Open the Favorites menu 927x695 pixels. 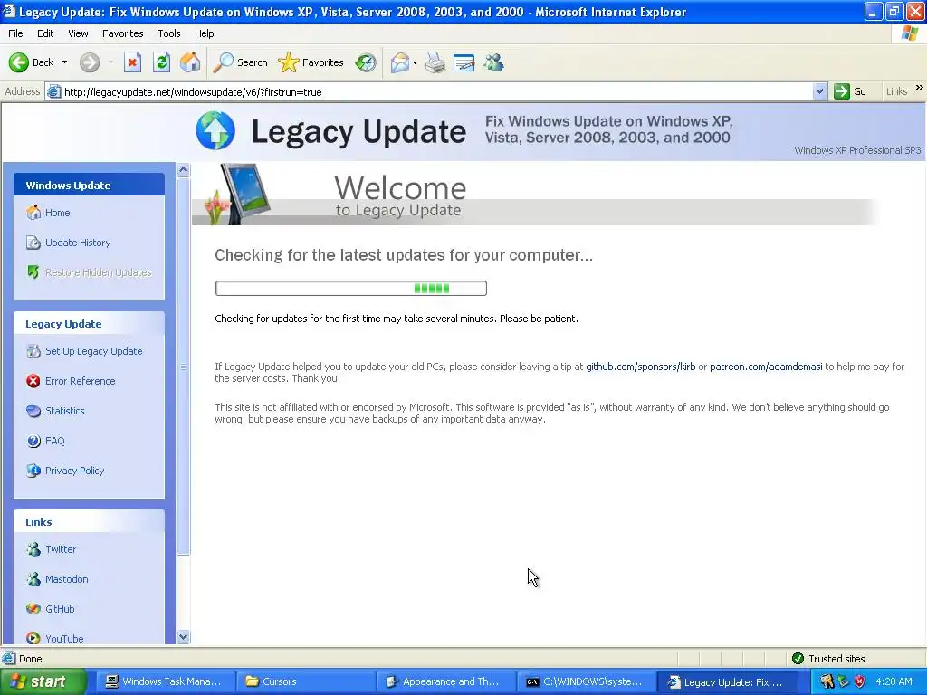click(x=122, y=33)
